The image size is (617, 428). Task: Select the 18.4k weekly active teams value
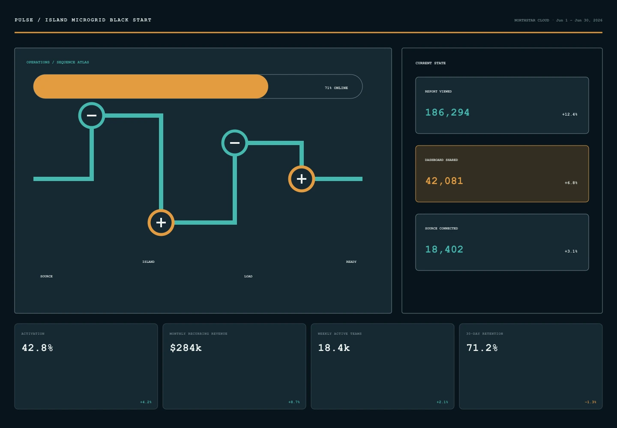pos(334,348)
